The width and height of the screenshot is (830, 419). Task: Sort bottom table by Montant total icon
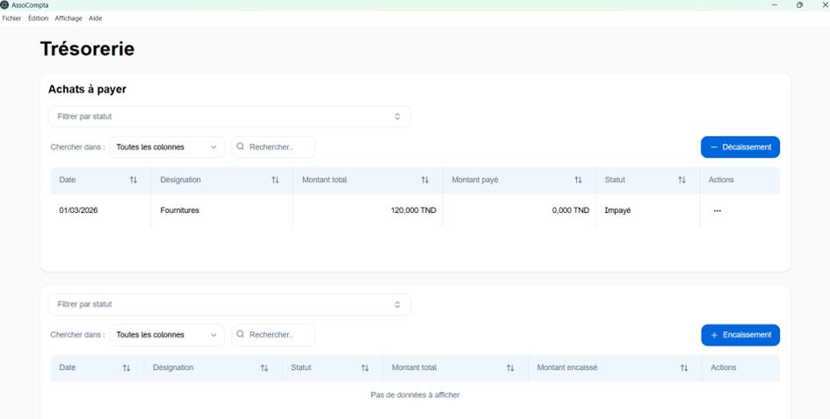[x=510, y=368]
